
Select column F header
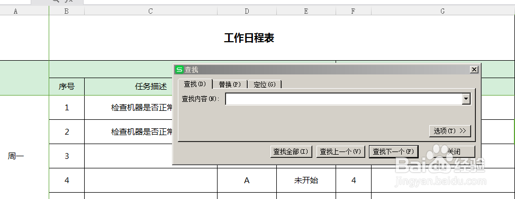(x=354, y=11)
